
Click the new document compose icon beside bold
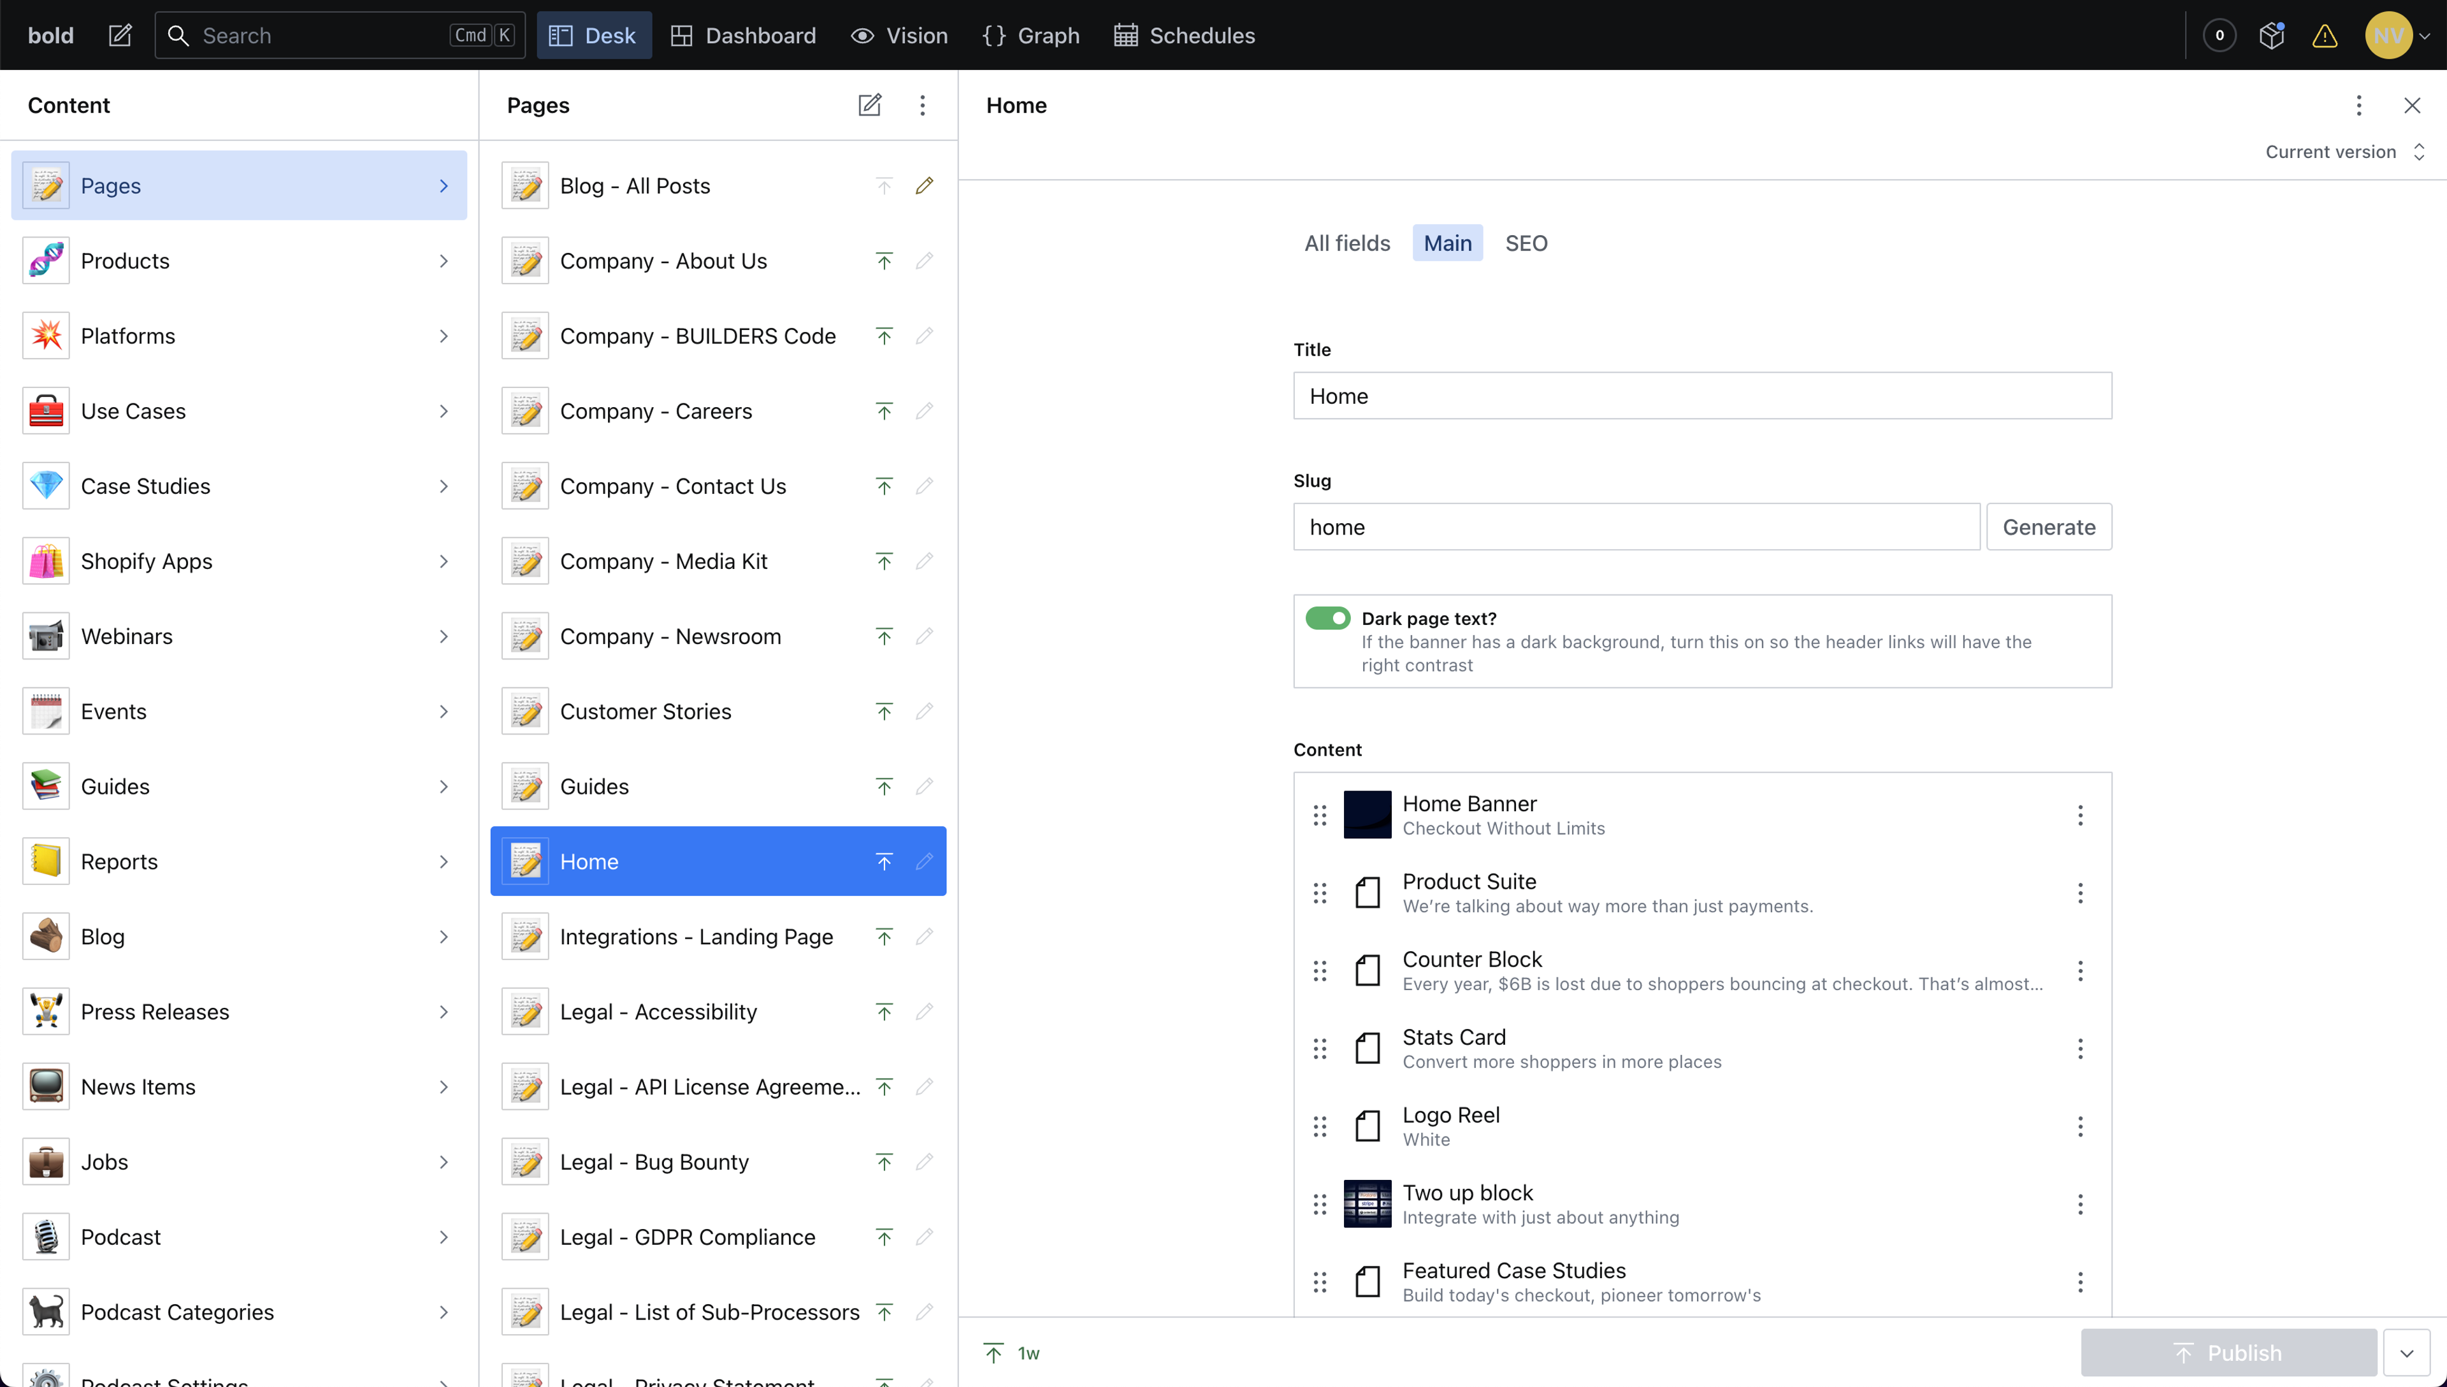pyautogui.click(x=120, y=35)
